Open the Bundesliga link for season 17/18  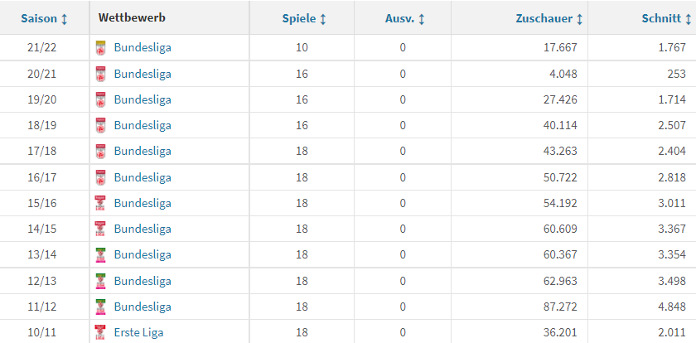pyautogui.click(x=143, y=152)
